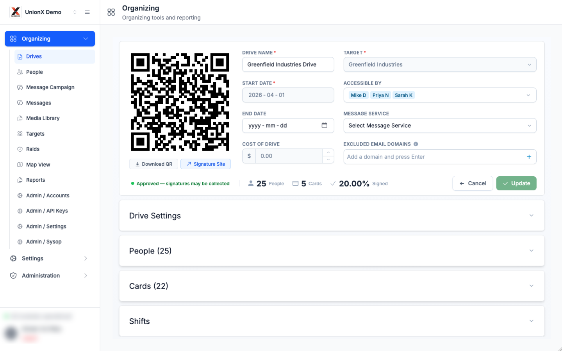Click the Organizing icon in the sidebar
The height and width of the screenshot is (351, 562).
point(13,39)
